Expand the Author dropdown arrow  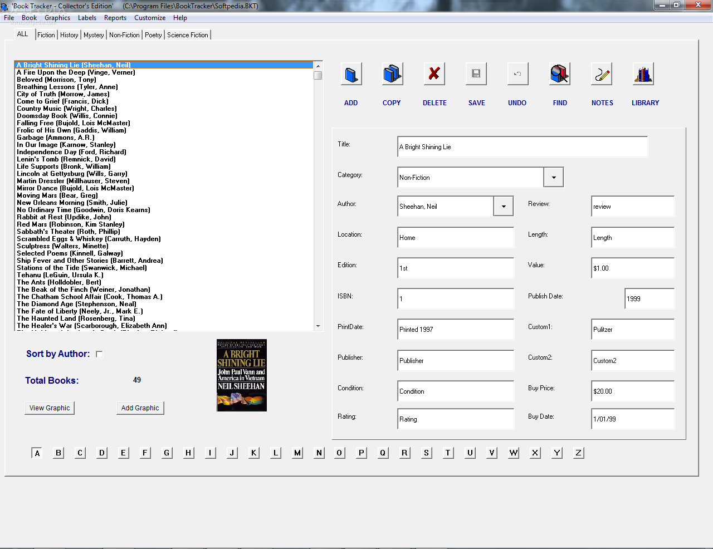[504, 207]
